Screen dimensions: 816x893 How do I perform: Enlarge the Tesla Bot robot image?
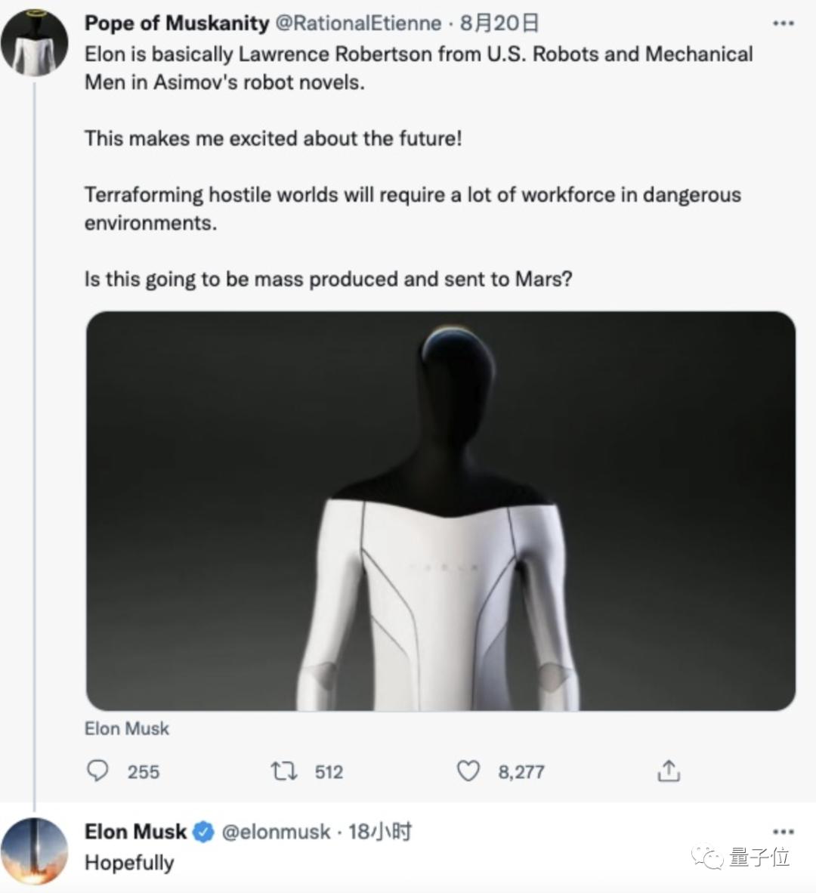click(x=440, y=511)
